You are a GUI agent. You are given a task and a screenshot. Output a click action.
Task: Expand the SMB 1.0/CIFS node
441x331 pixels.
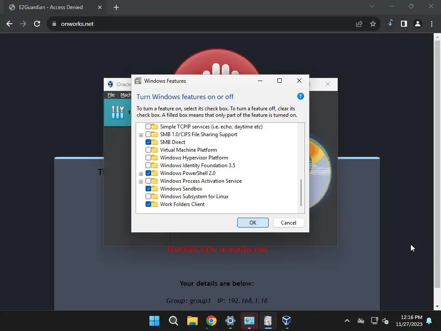click(141, 135)
